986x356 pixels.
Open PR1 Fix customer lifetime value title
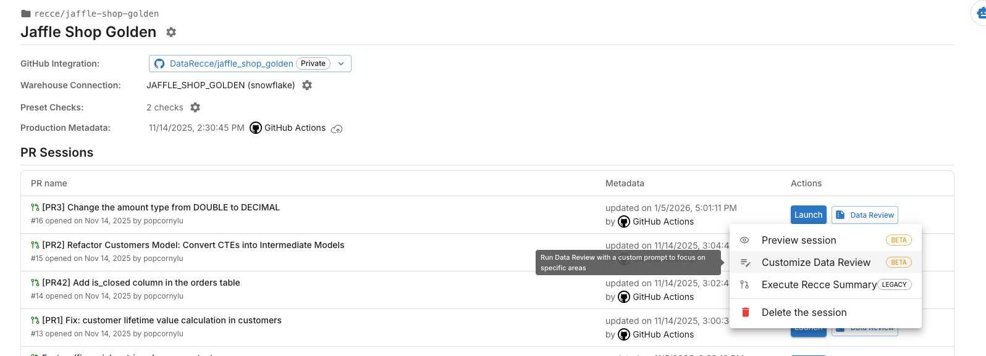click(x=162, y=320)
